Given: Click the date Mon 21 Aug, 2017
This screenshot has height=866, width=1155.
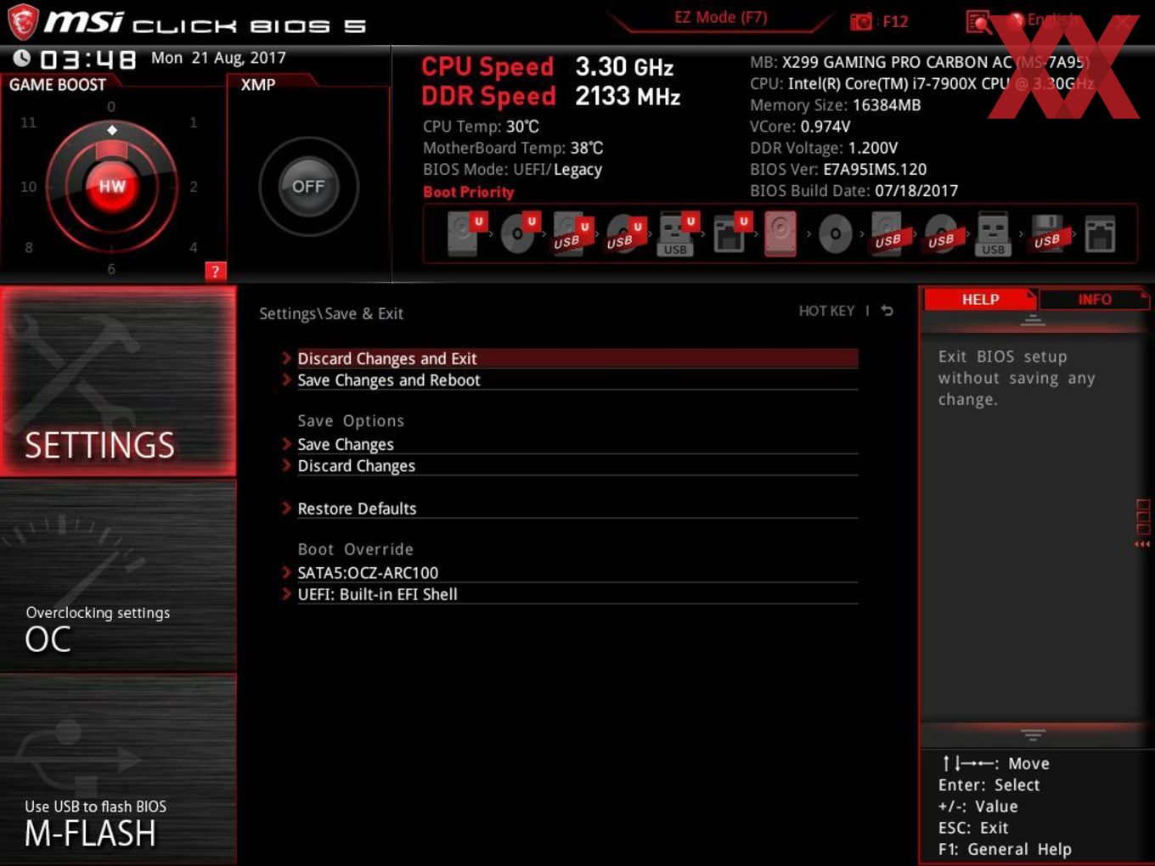Looking at the screenshot, I should tap(218, 58).
